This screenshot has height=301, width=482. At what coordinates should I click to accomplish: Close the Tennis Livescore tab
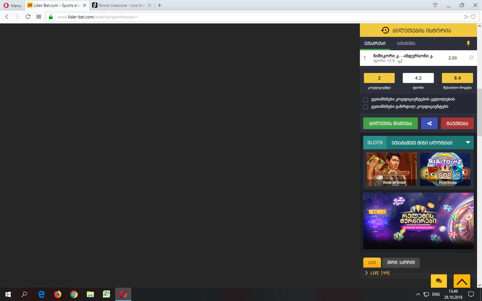click(x=149, y=5)
